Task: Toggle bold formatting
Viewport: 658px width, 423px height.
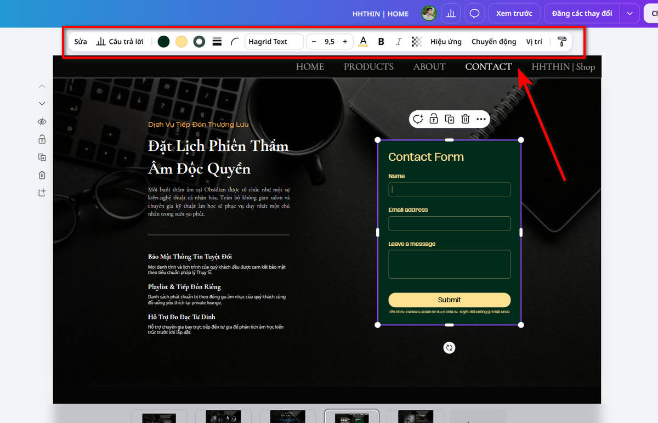Action: coord(381,42)
